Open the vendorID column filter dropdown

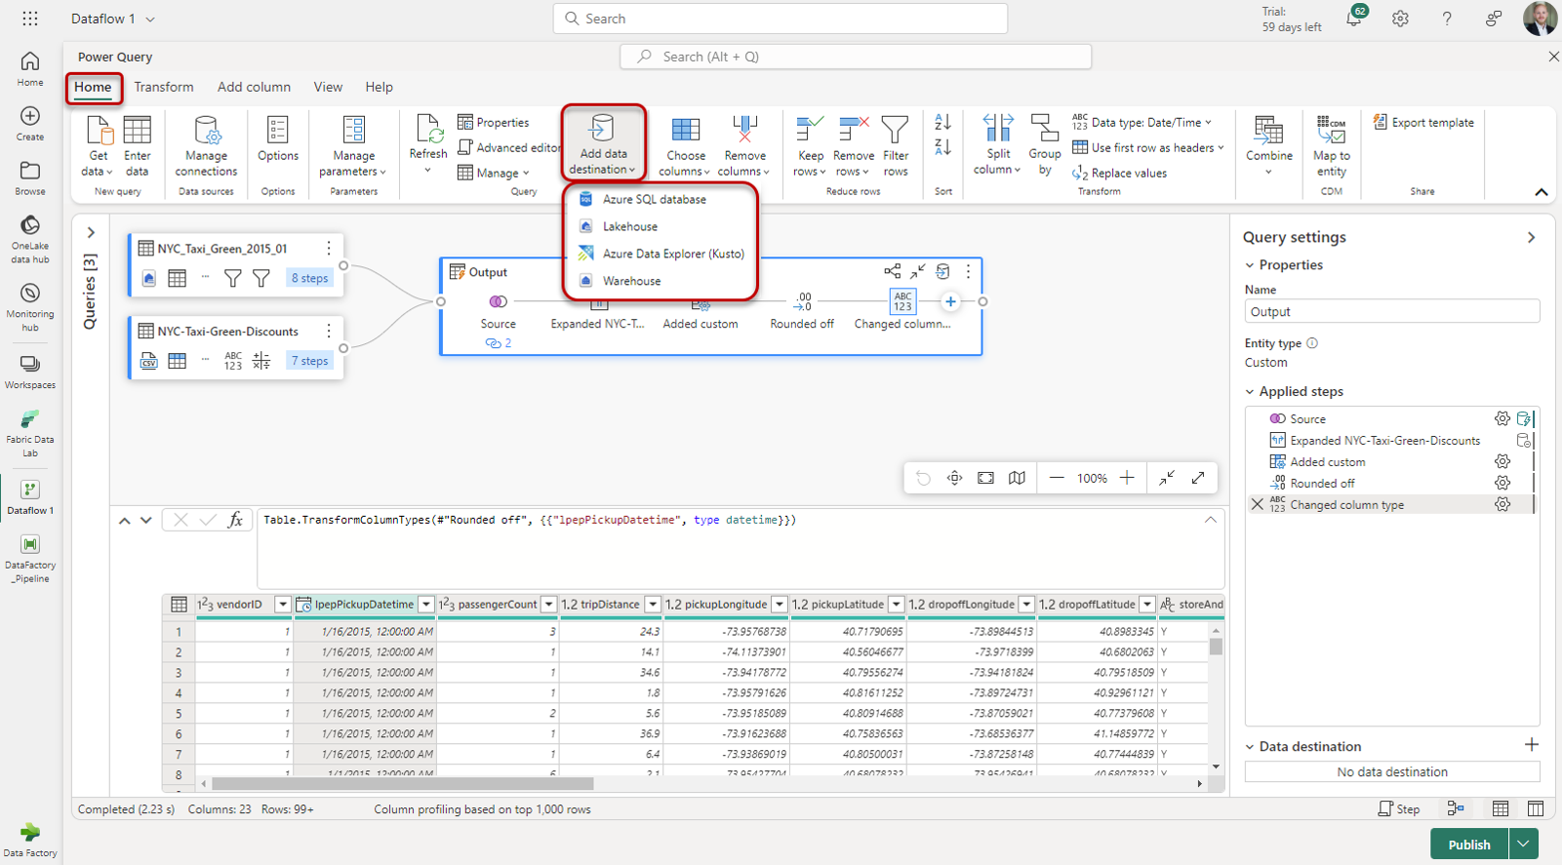[282, 605]
